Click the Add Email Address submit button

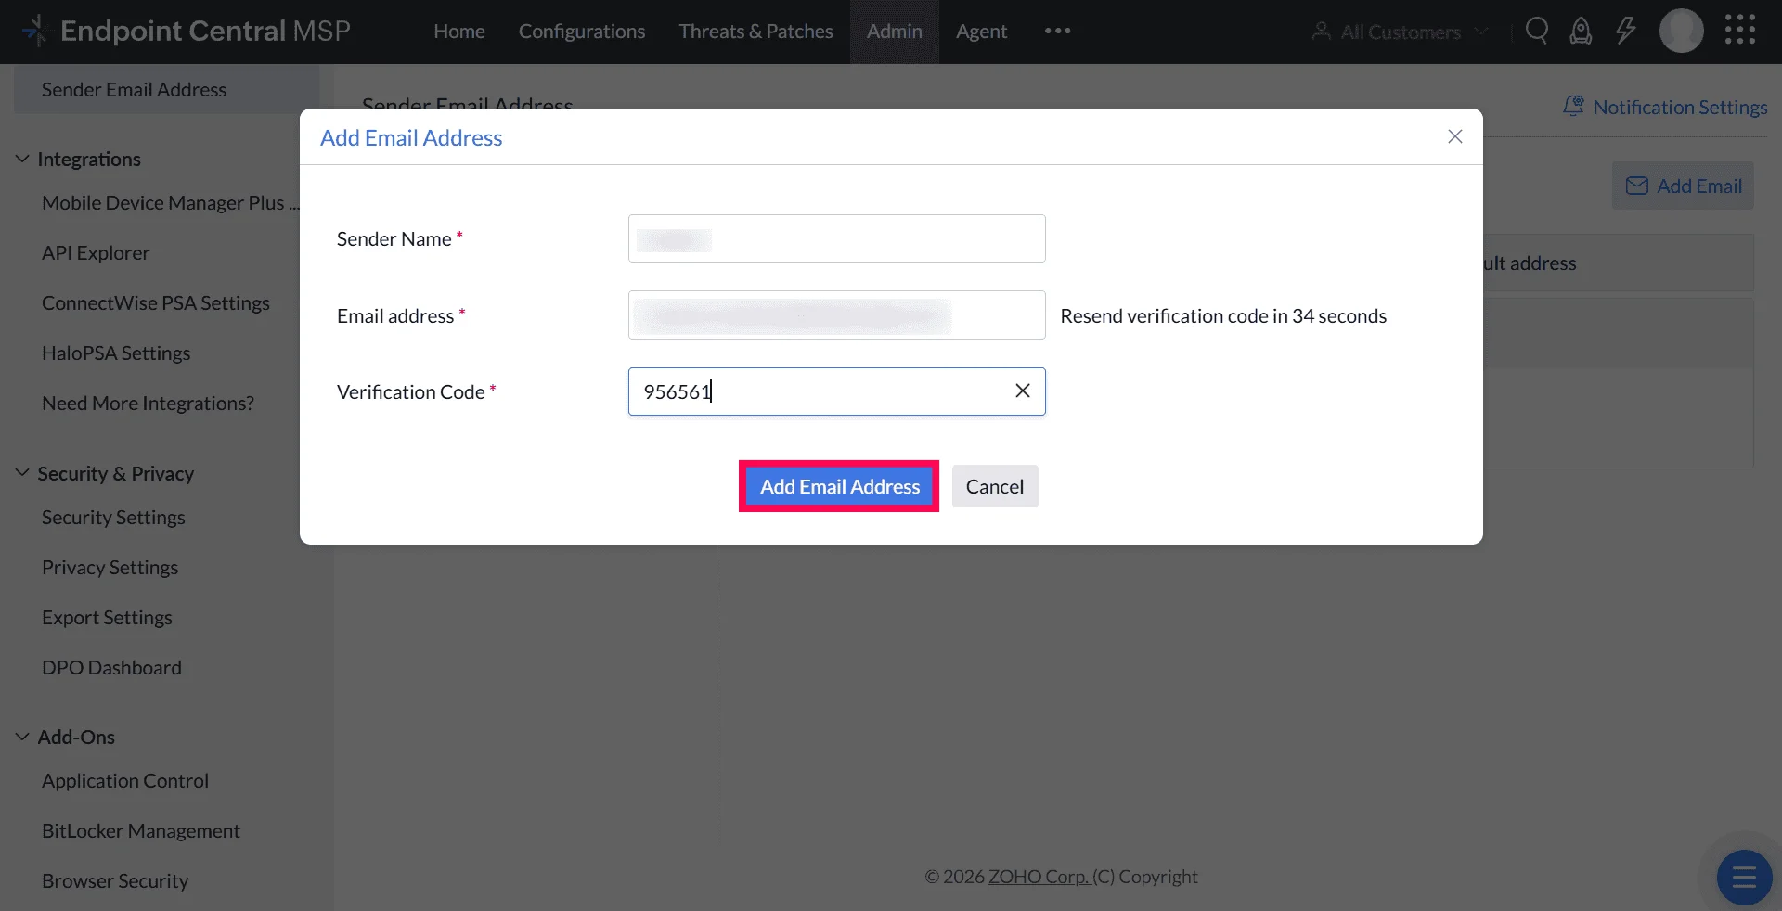coord(840,486)
